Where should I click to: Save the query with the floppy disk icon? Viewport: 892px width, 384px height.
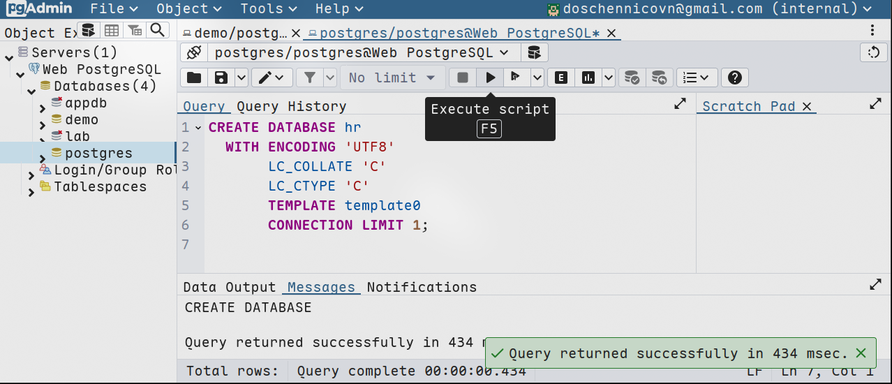click(x=221, y=77)
